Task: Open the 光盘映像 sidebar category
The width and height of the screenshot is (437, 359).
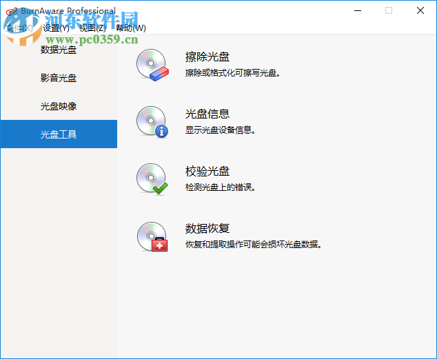Action: (59, 106)
